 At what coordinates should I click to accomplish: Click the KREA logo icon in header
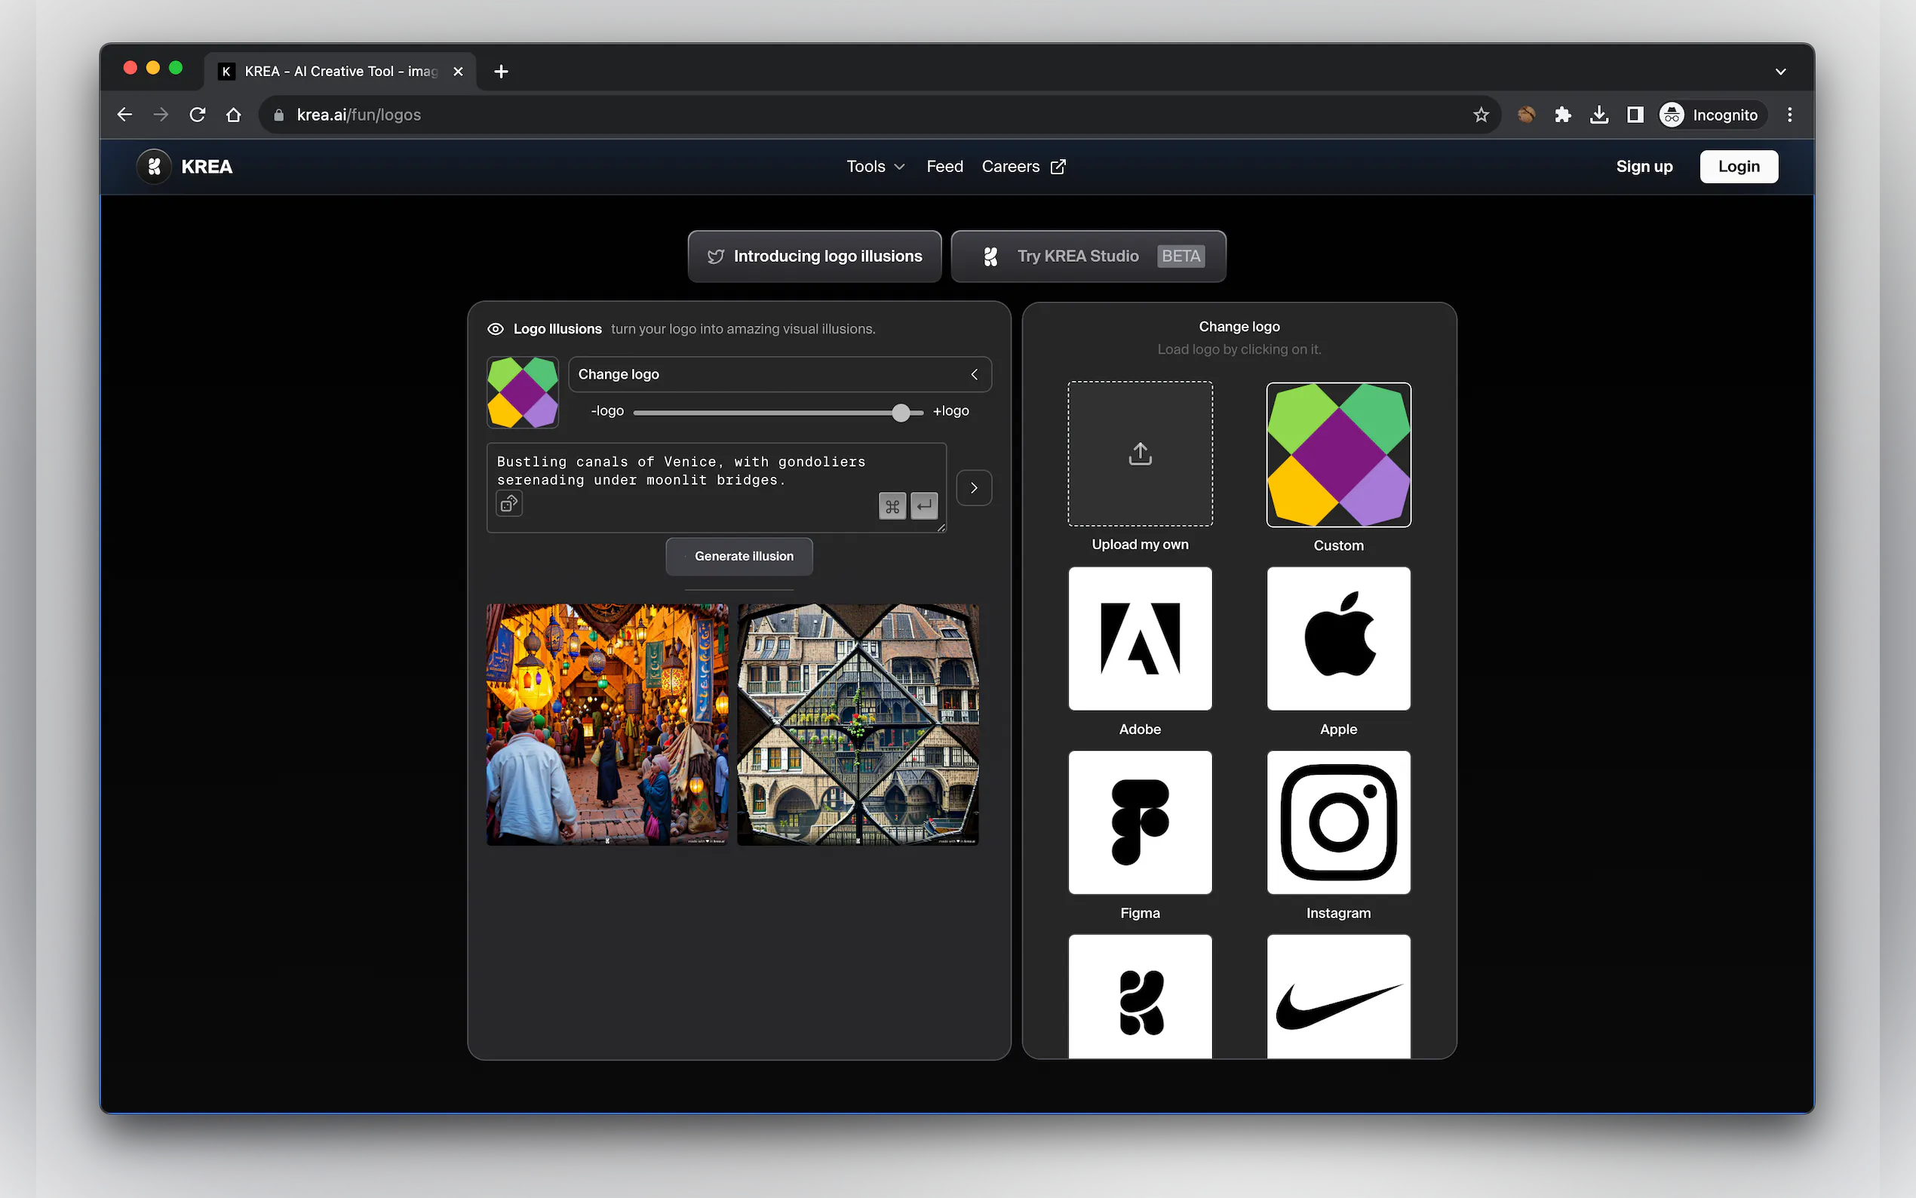155,167
